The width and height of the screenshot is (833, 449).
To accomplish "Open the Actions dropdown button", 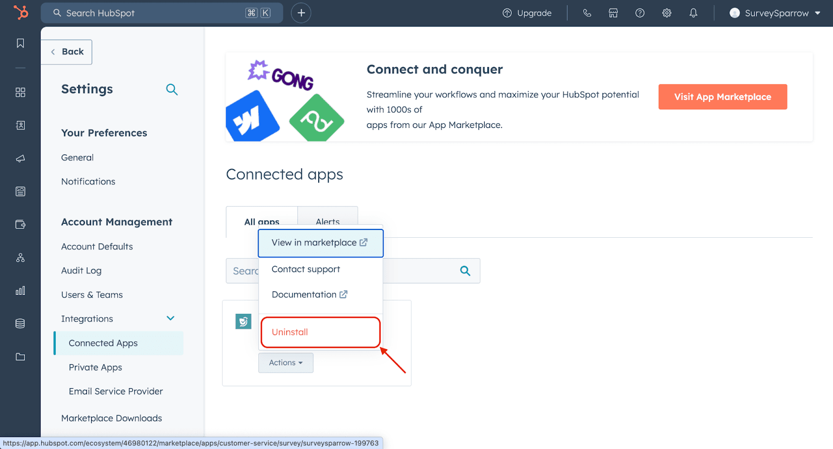I will (286, 363).
